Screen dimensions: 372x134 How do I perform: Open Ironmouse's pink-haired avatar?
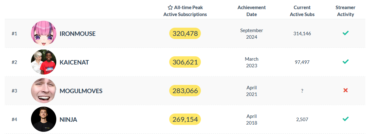44,33
